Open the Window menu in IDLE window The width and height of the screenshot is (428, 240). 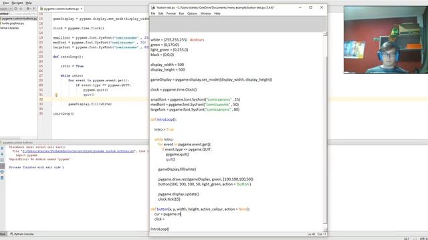tap(205, 13)
